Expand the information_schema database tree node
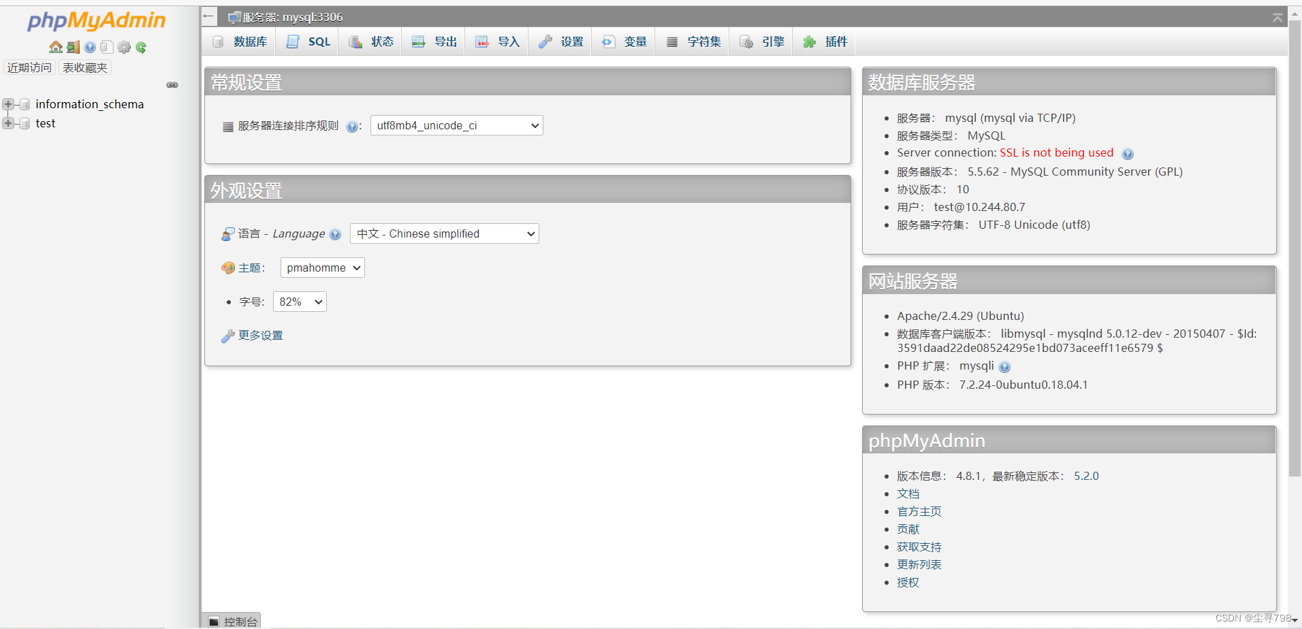This screenshot has height=629, width=1302. tap(8, 104)
